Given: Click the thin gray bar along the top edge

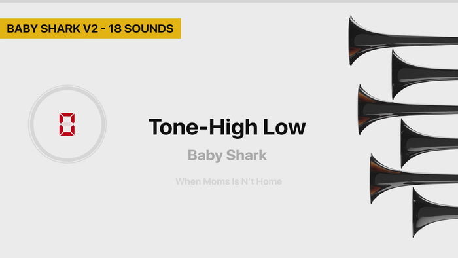Looking at the screenshot, I should click(229, 1).
